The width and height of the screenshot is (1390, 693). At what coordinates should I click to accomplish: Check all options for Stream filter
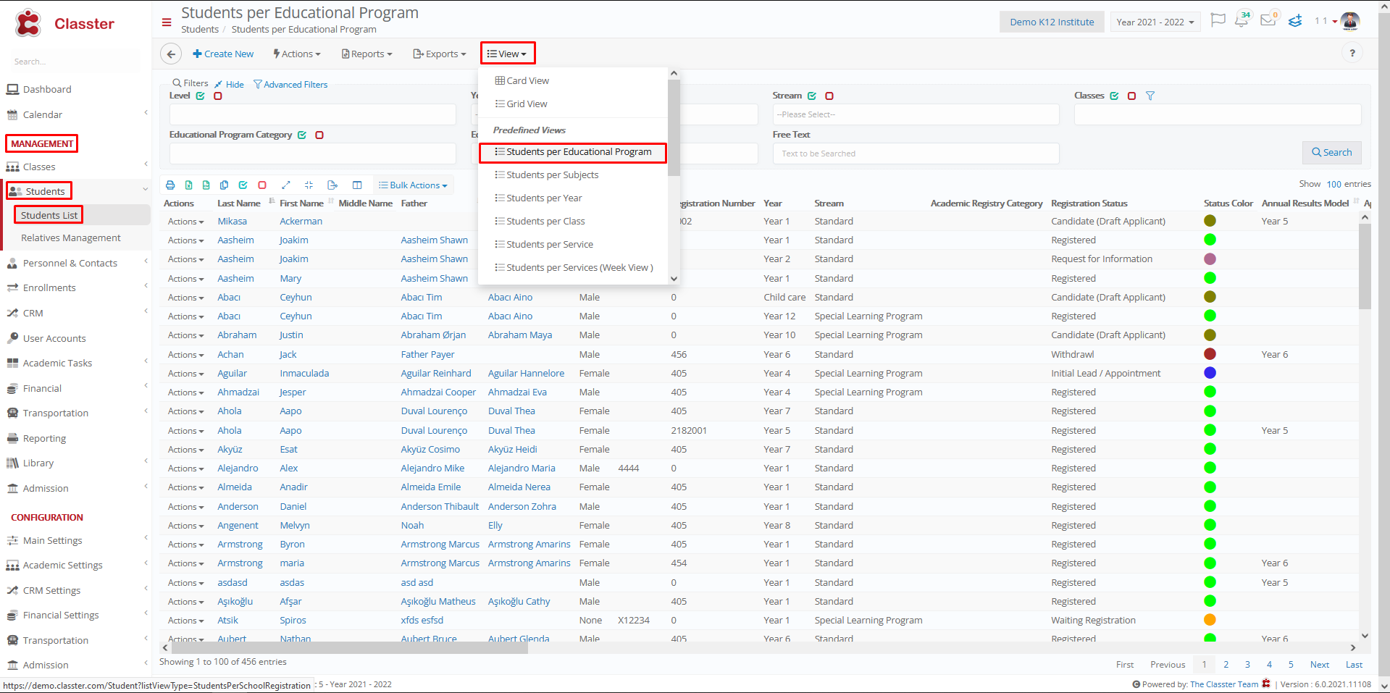coord(812,96)
